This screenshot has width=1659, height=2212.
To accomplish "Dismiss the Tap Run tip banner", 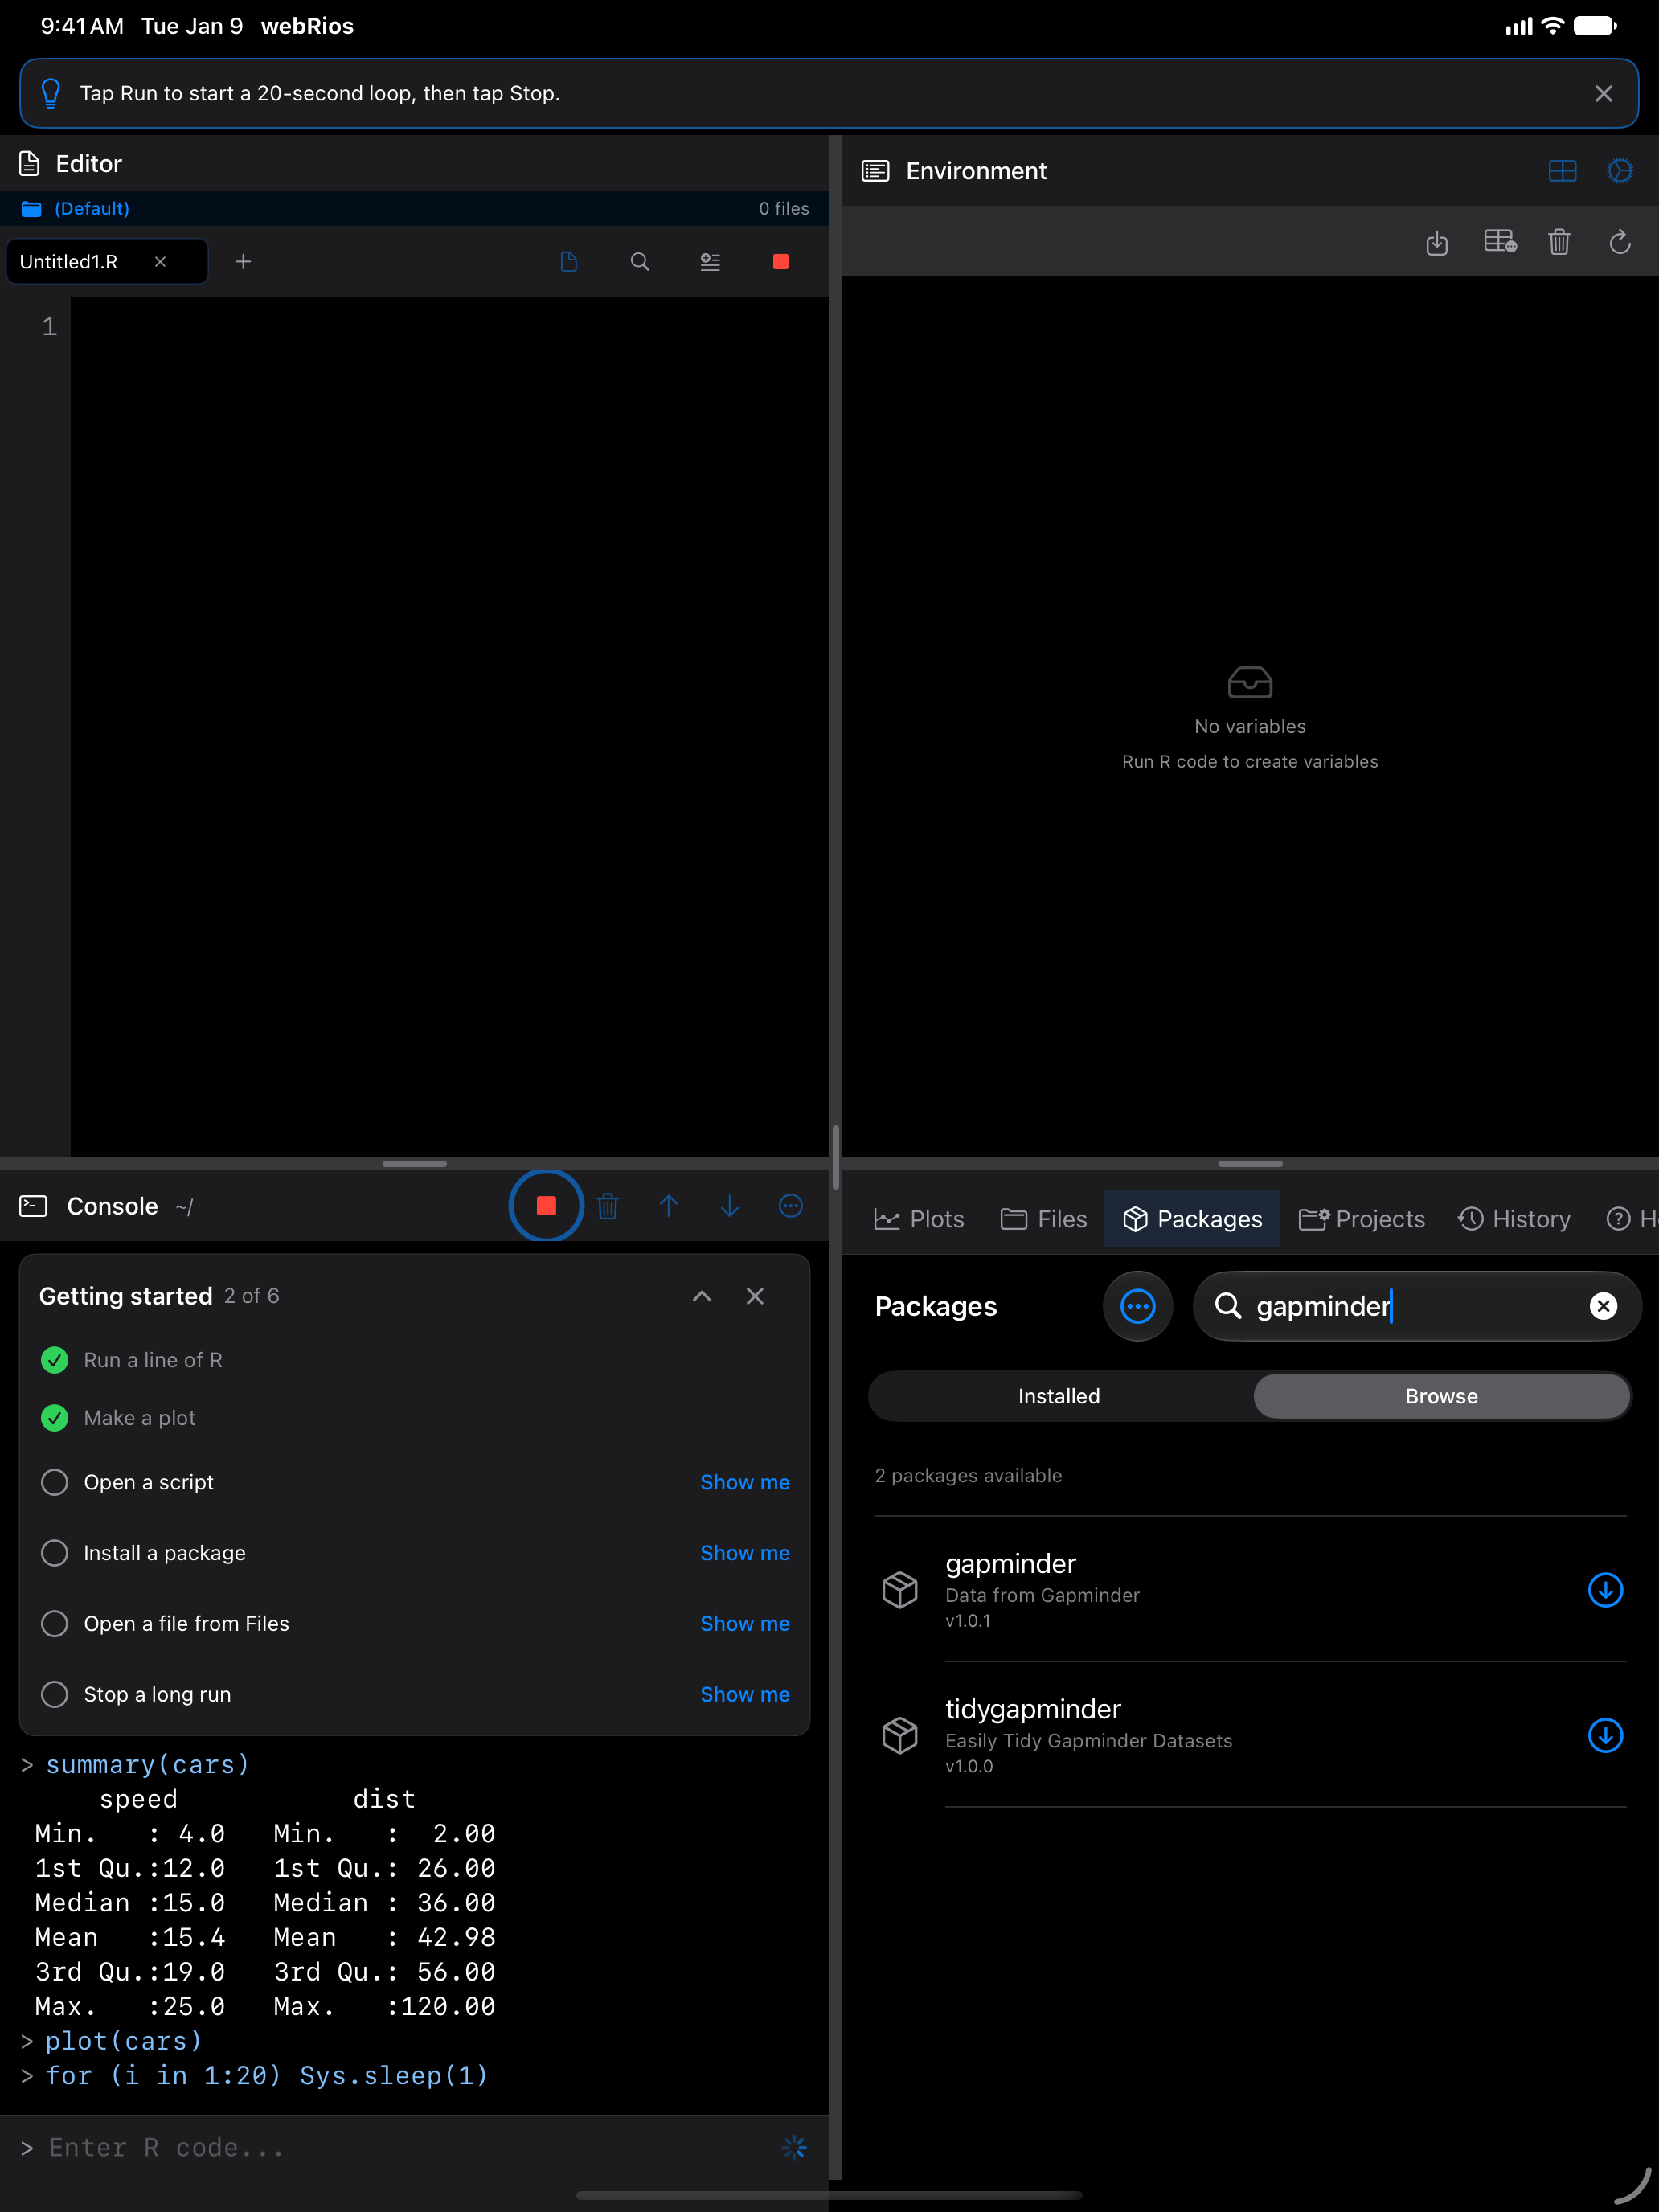I will tap(1604, 93).
